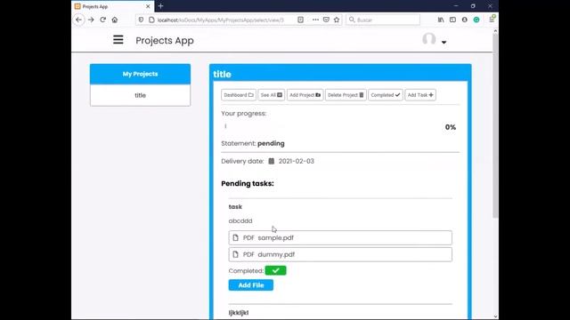570x320 pixels.
Task: Mark task completed with green check
Action: click(x=275, y=270)
